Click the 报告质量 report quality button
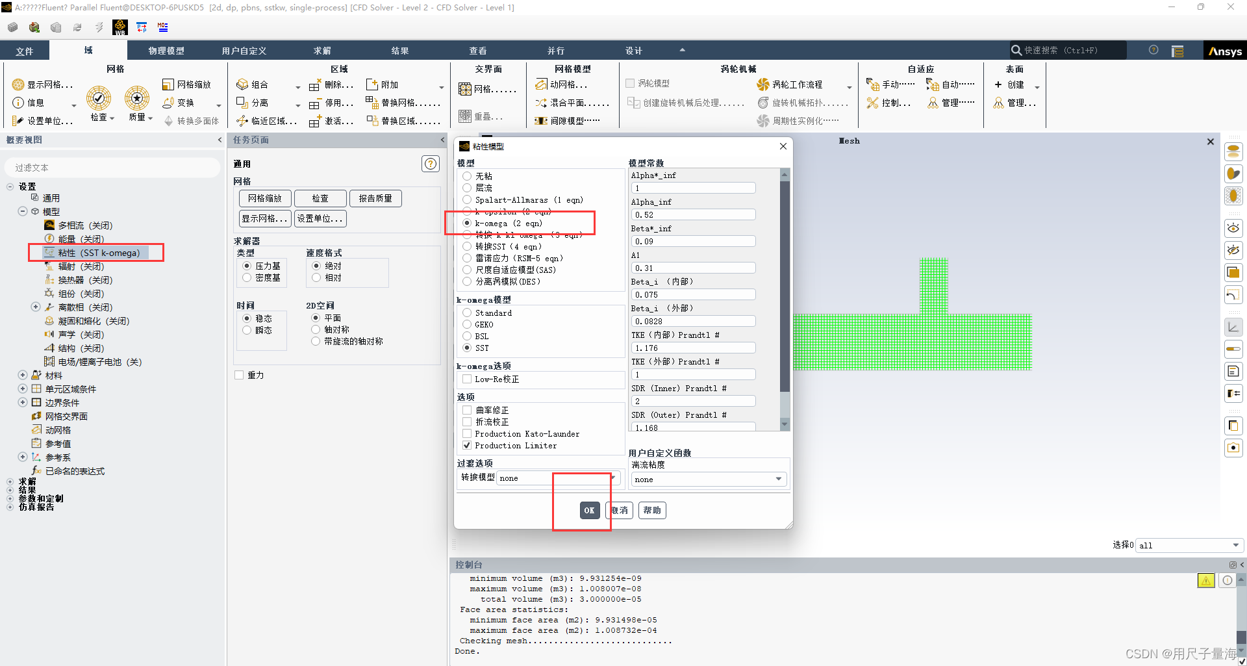This screenshot has width=1247, height=666. pyautogui.click(x=375, y=198)
